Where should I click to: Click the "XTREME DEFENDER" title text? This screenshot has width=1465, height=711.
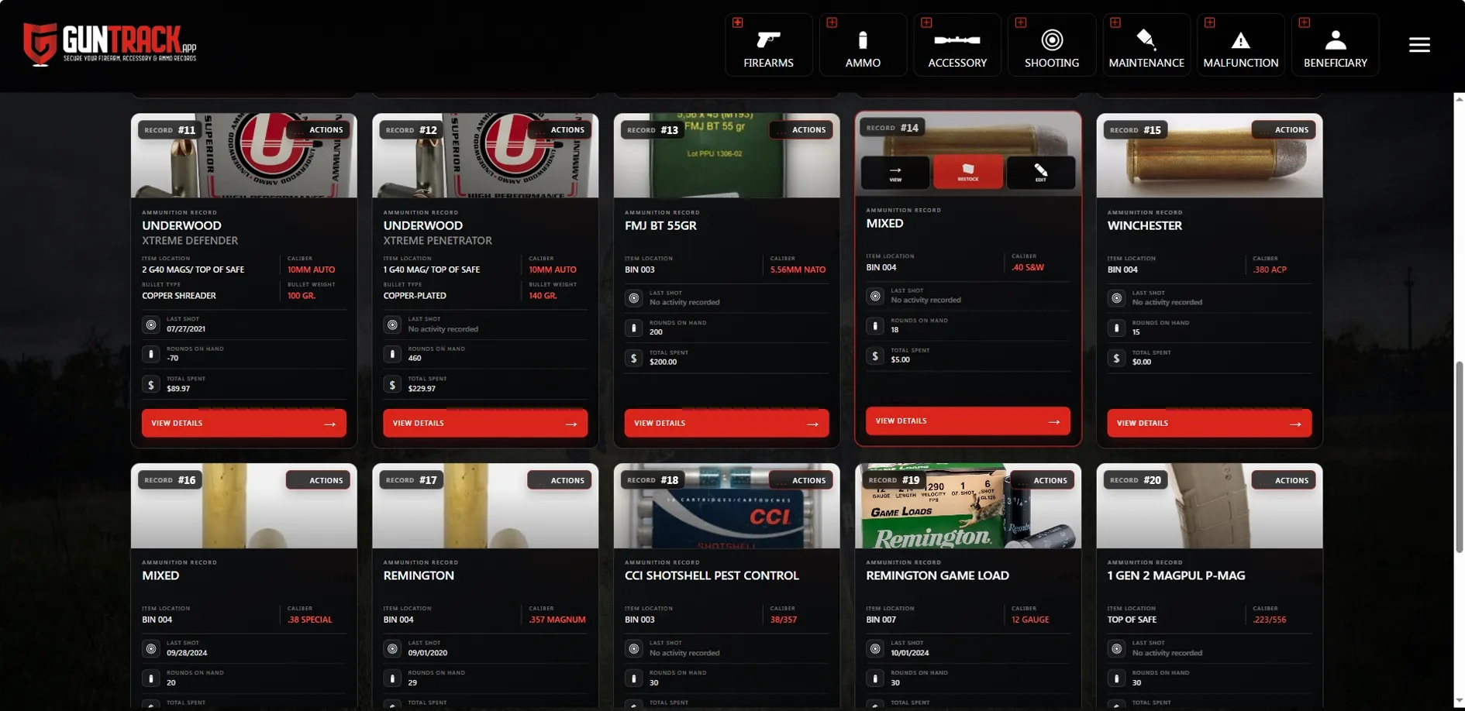(190, 241)
